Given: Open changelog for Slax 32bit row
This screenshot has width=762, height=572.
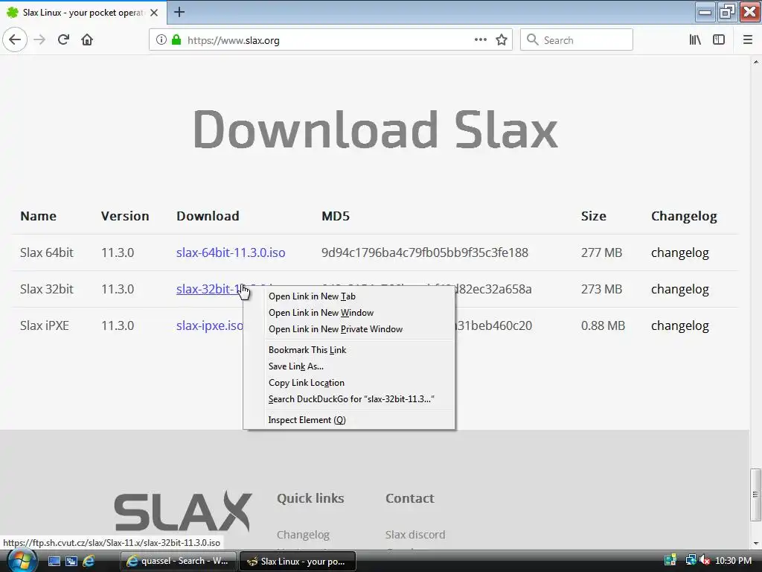Looking at the screenshot, I should tap(680, 289).
